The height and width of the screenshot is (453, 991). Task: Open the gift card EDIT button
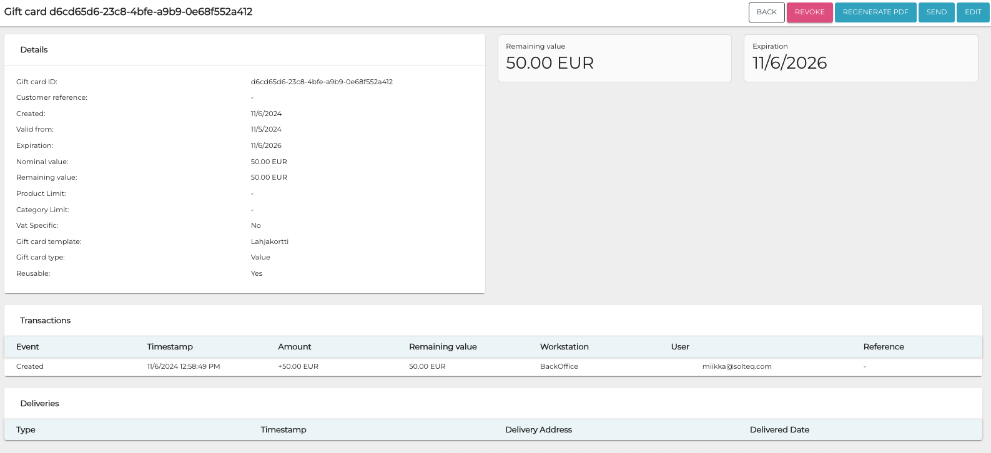tap(972, 12)
